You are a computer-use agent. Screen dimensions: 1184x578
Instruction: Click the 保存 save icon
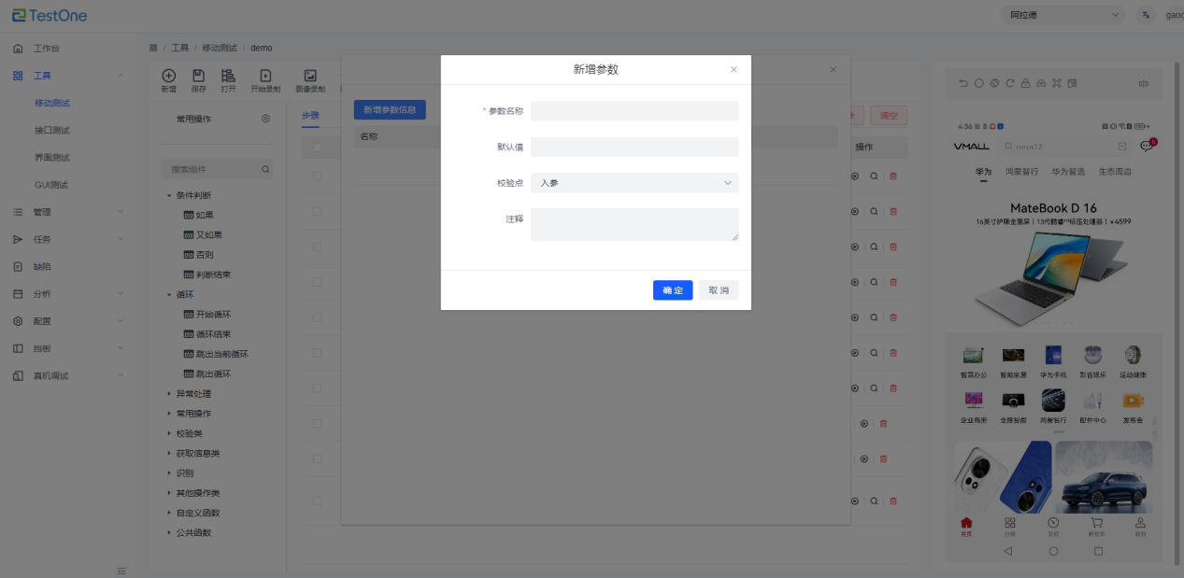point(198,77)
